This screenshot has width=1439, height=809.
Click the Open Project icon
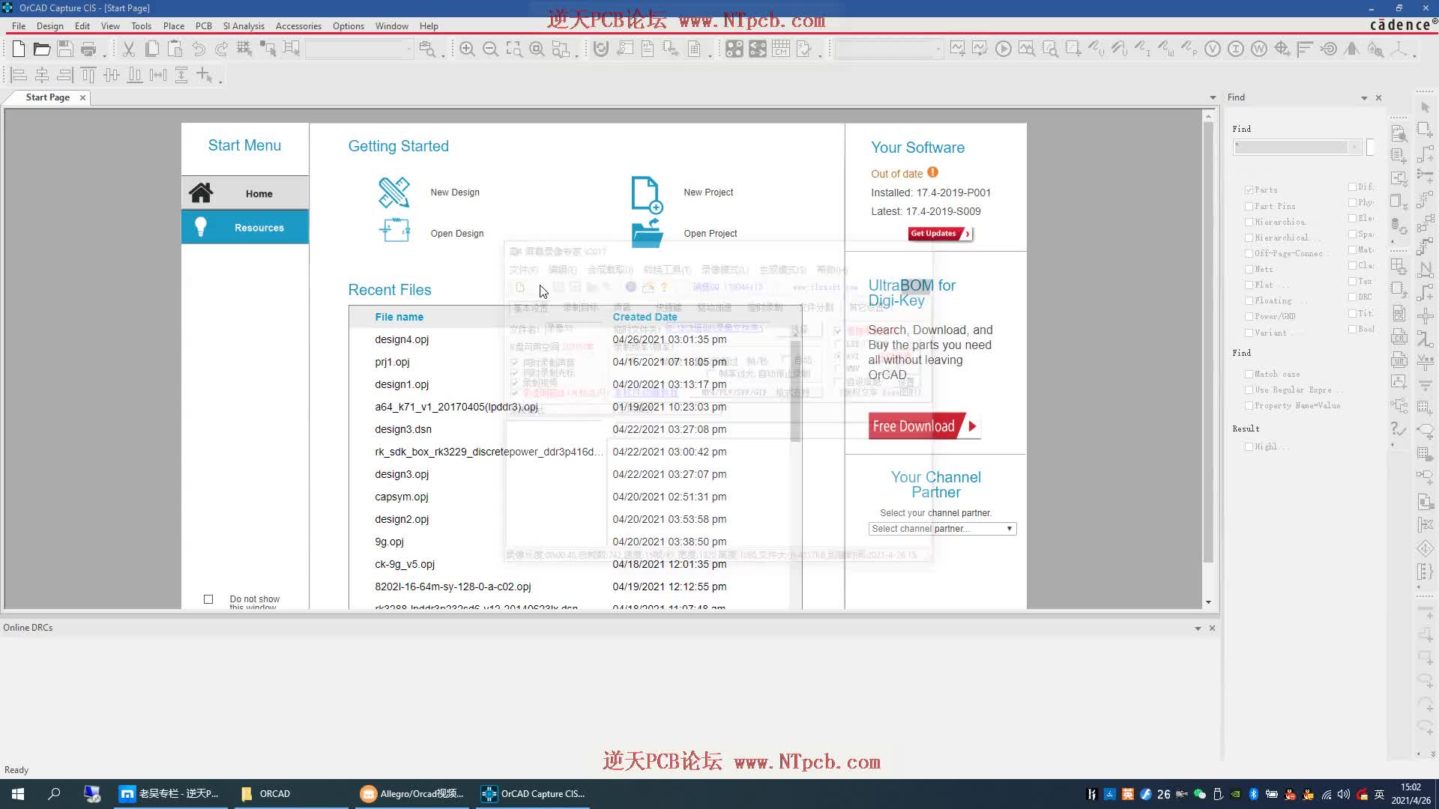[x=648, y=233]
